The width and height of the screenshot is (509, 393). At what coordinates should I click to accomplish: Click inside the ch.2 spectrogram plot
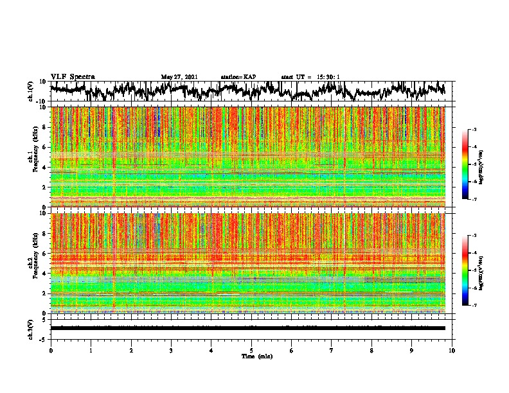tap(248, 263)
